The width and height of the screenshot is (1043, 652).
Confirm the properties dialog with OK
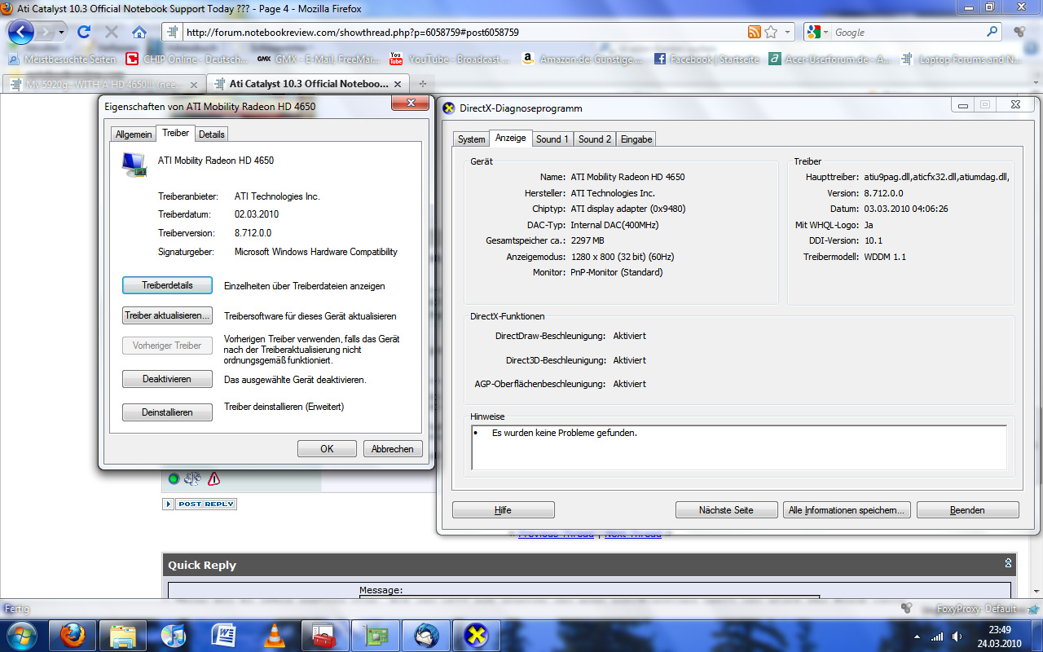point(327,449)
